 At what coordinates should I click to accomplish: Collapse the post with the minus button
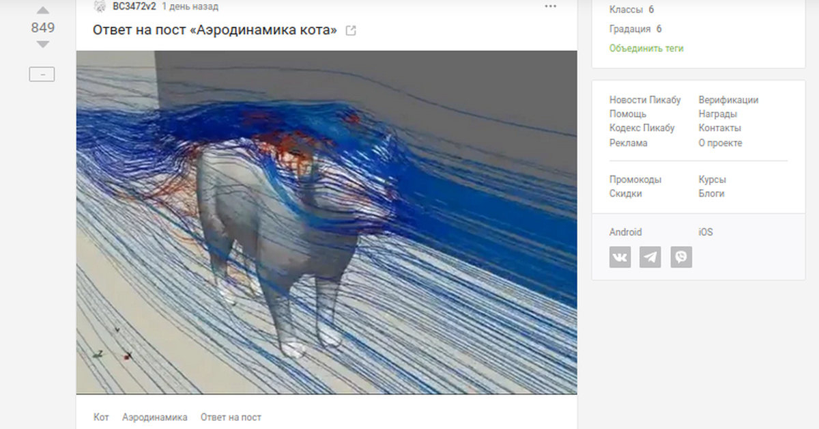click(42, 74)
